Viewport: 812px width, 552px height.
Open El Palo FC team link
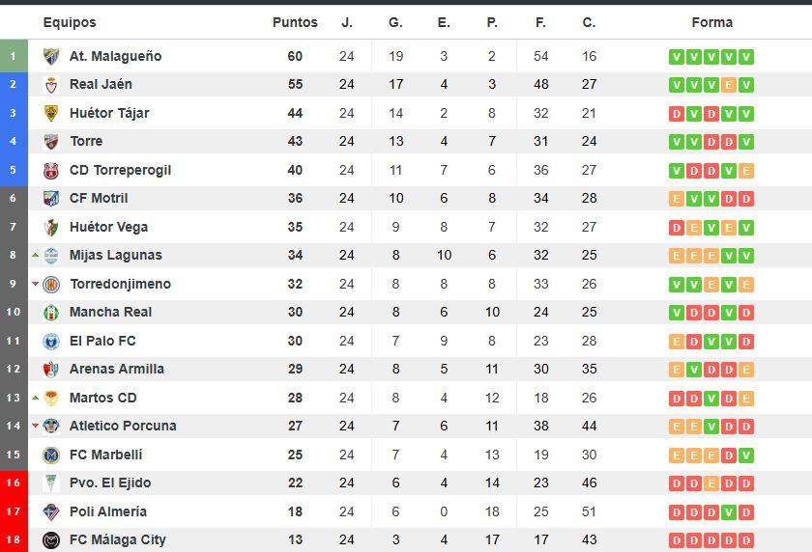[x=102, y=341]
